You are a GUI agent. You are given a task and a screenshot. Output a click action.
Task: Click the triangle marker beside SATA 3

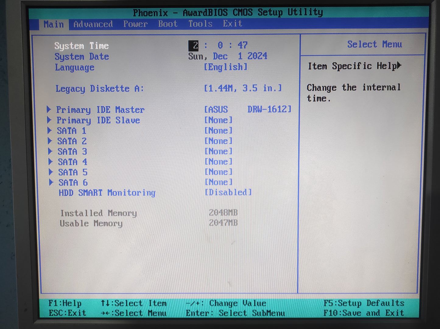pyautogui.click(x=50, y=151)
